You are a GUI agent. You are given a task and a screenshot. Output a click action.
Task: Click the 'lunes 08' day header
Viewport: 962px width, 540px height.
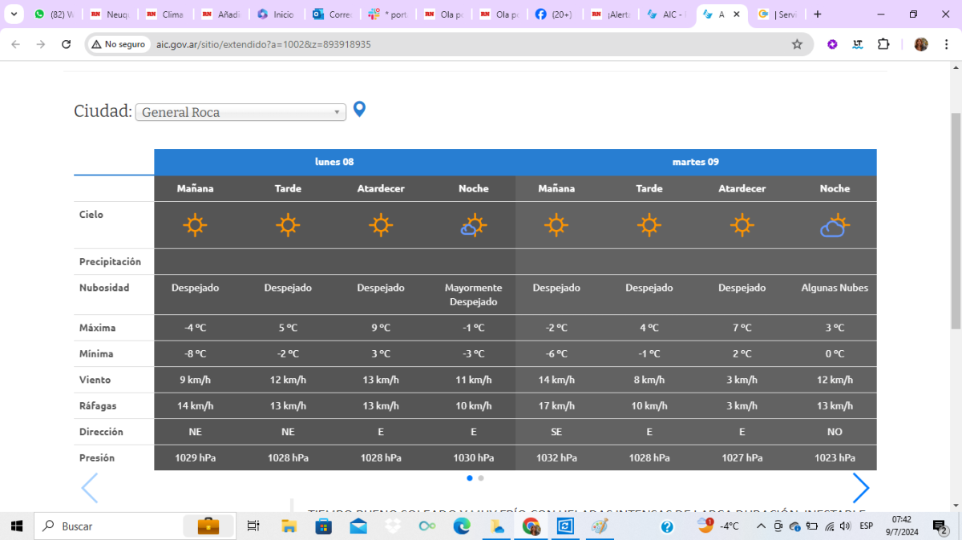point(334,162)
